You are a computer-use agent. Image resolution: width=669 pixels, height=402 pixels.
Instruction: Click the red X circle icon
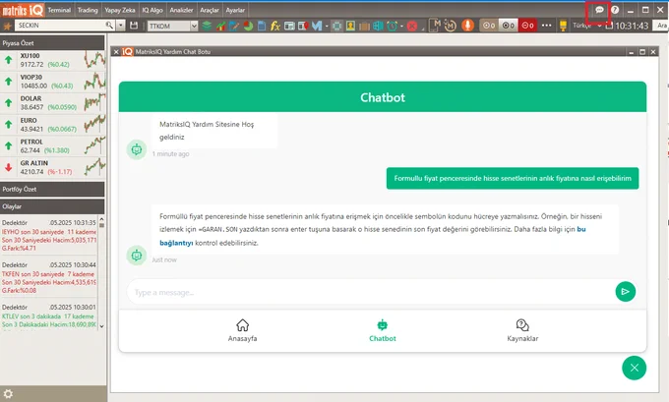click(411, 26)
